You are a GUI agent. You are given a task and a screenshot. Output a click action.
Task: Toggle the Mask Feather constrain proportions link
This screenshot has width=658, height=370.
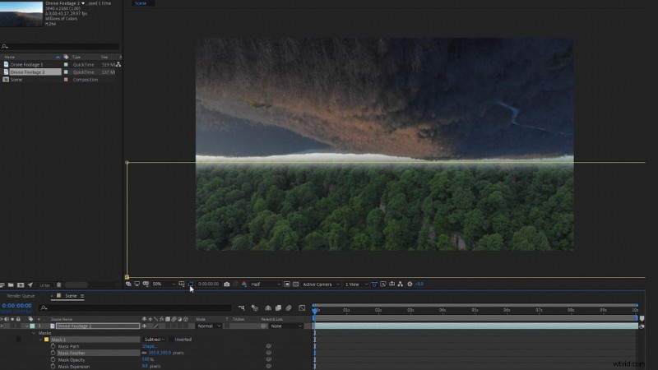[145, 353]
